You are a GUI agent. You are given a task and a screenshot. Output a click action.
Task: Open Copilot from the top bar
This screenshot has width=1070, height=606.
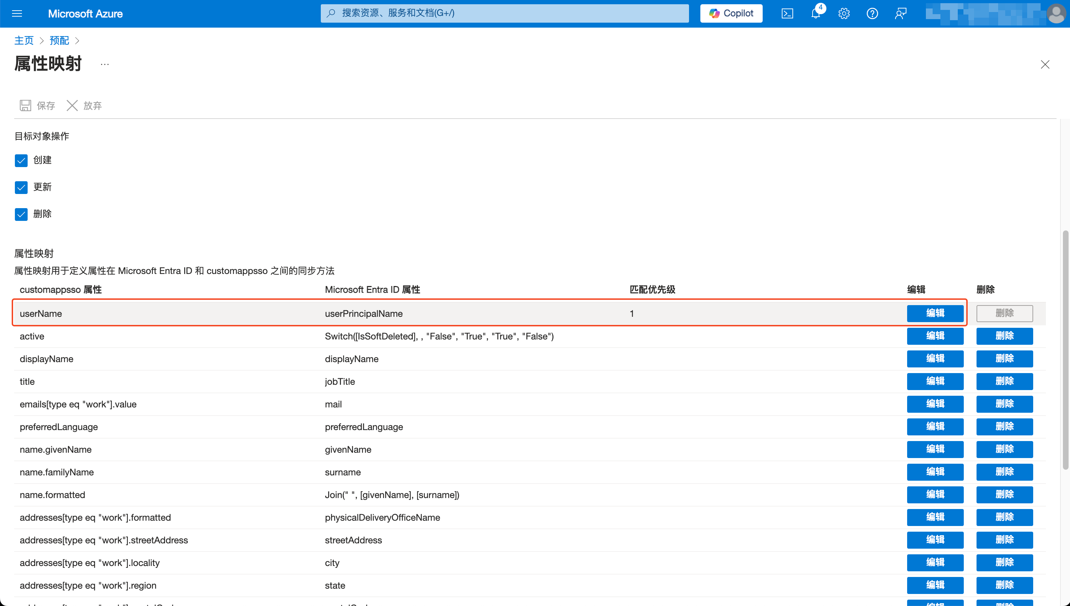[731, 13]
